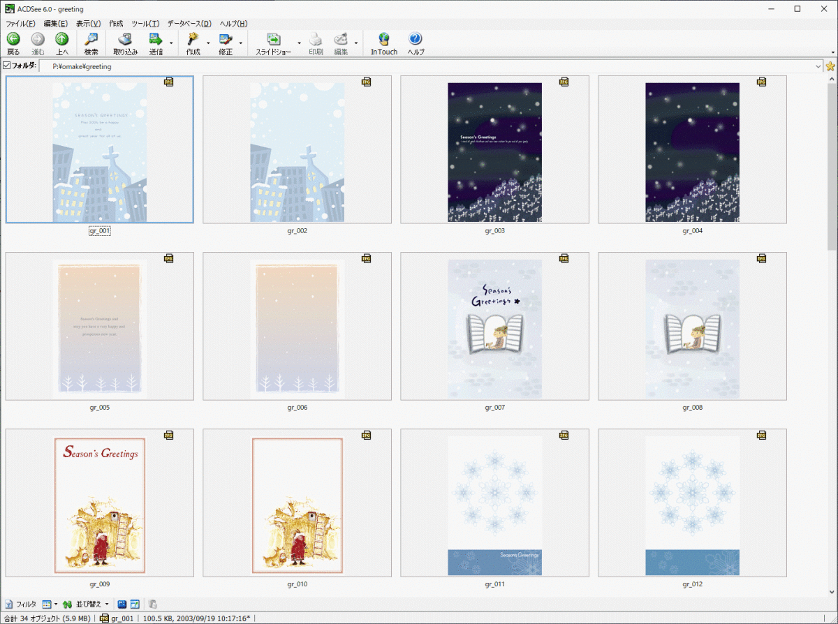Click the gr_008 file name label
Viewport: 838px width, 624px height.
(x=692, y=407)
